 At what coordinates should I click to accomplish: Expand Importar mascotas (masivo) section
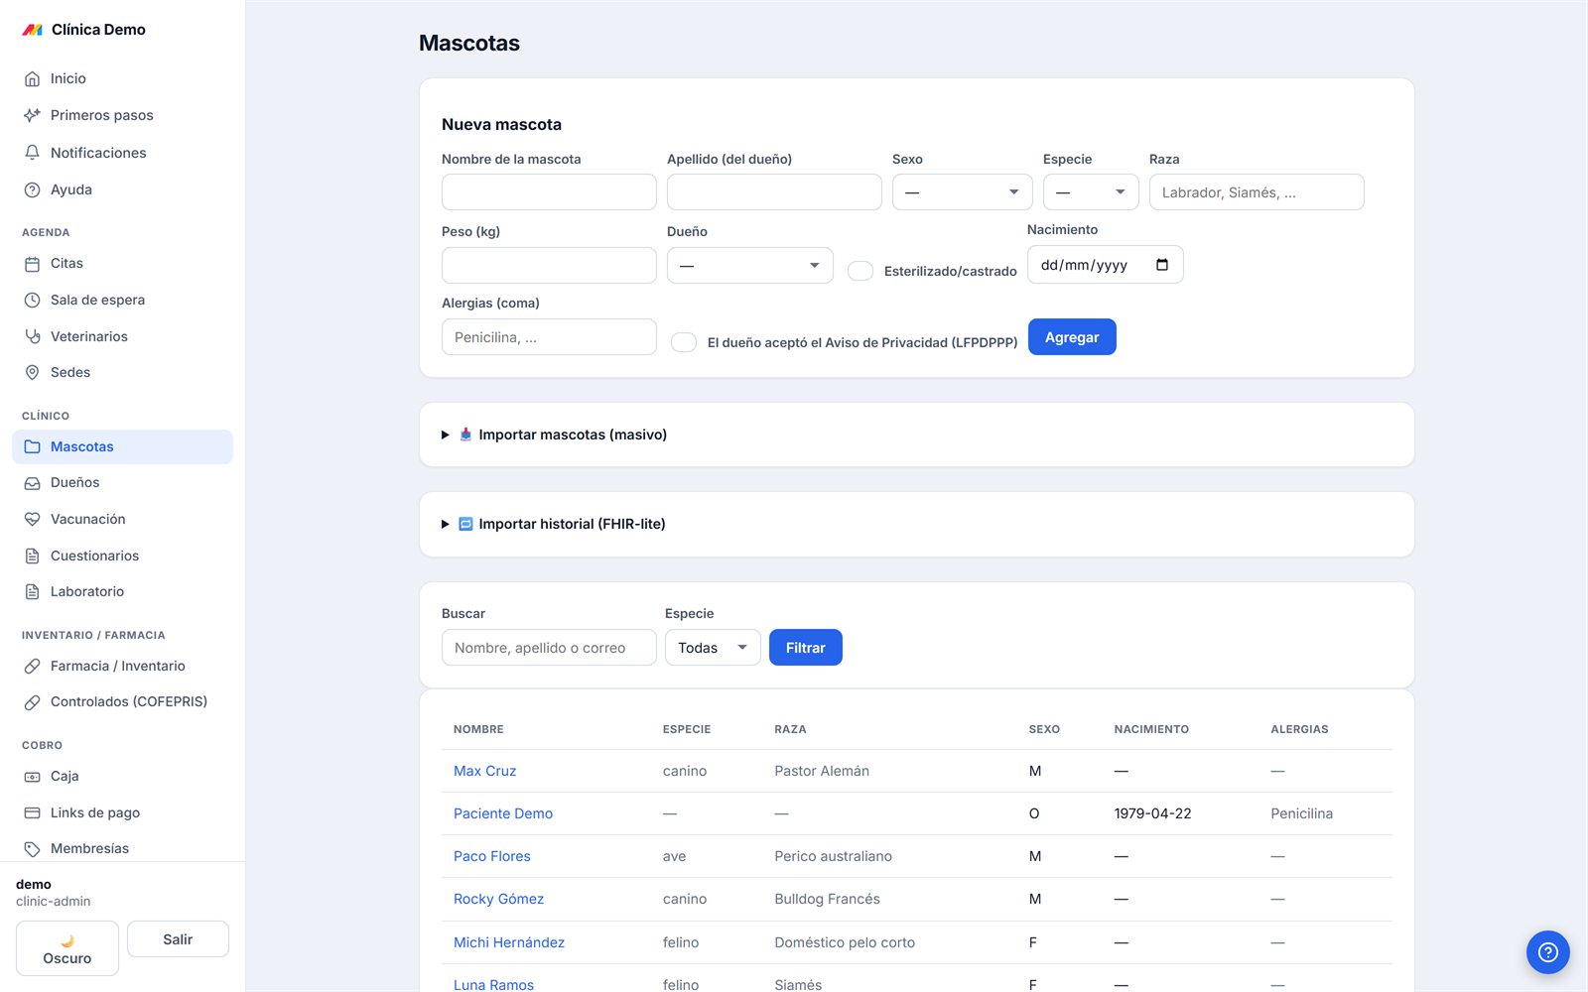tap(573, 434)
